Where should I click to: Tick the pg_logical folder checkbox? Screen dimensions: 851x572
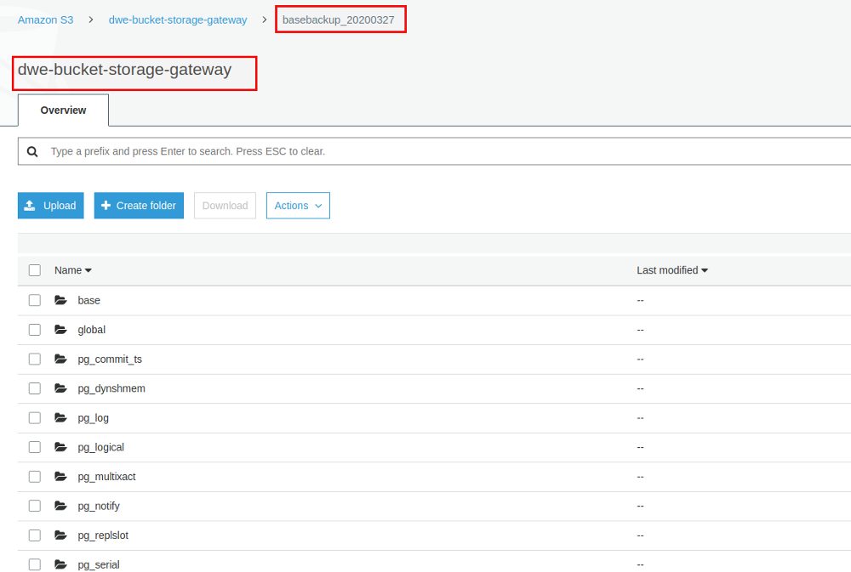pos(35,447)
